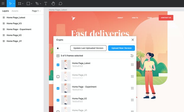Click Home Page_V2 thumbnail in dialog

click(66, 100)
